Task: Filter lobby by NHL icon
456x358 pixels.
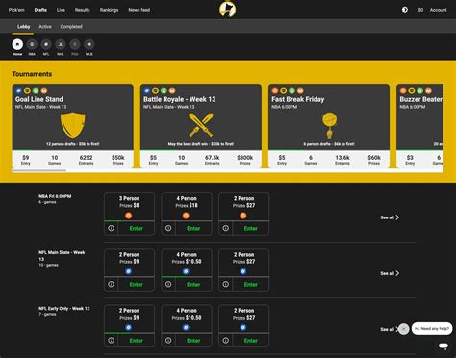Action: pos(61,44)
